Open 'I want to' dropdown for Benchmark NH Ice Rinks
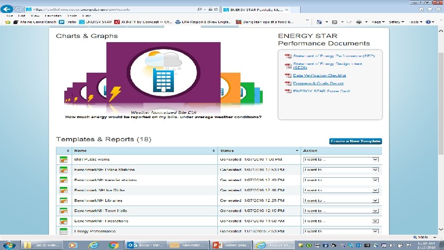The width and height of the screenshot is (444, 250). point(341,190)
